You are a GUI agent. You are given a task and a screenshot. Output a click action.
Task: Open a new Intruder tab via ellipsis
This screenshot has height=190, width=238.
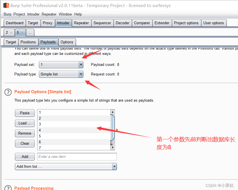tap(30, 32)
